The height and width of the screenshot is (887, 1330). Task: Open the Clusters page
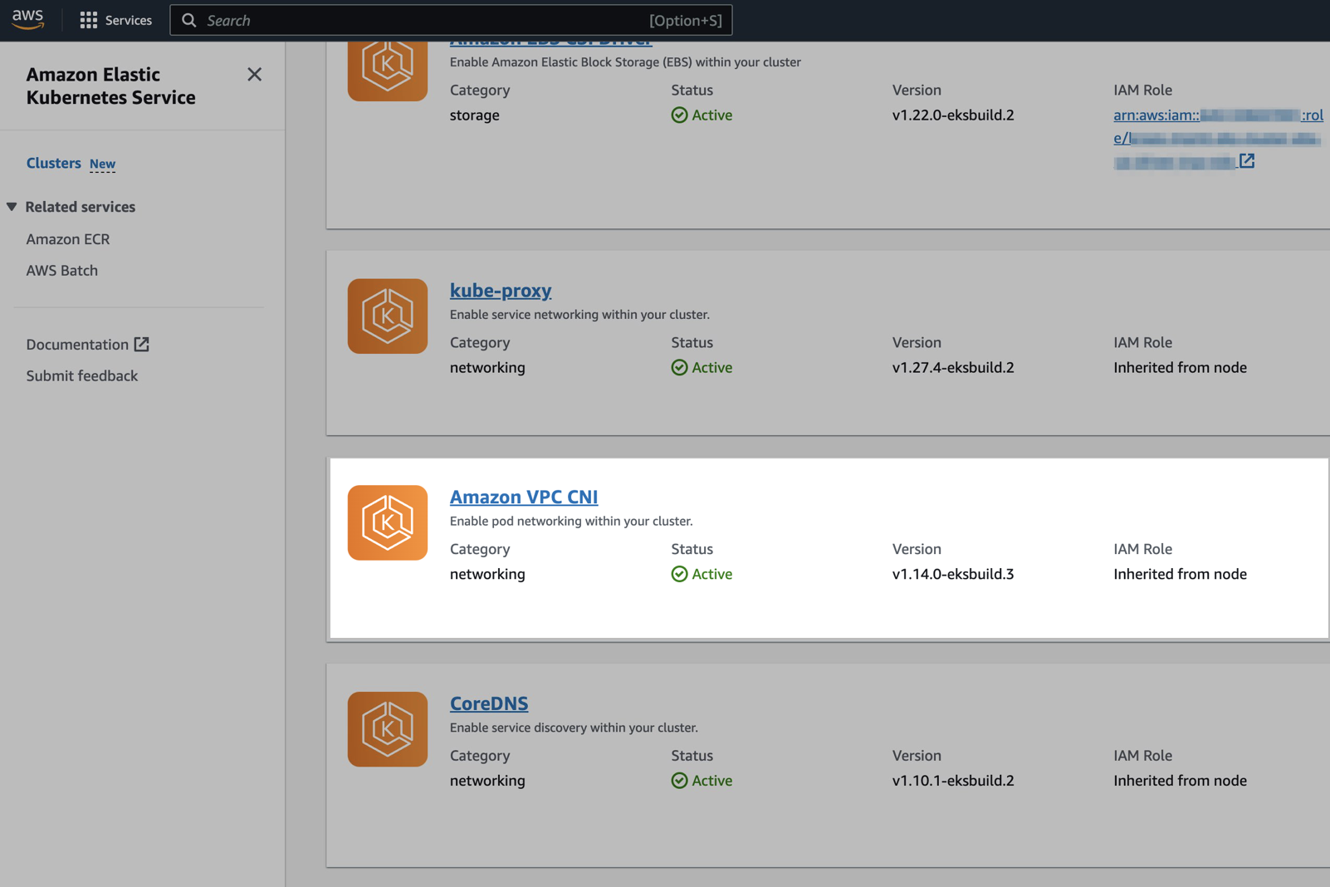pyautogui.click(x=53, y=163)
